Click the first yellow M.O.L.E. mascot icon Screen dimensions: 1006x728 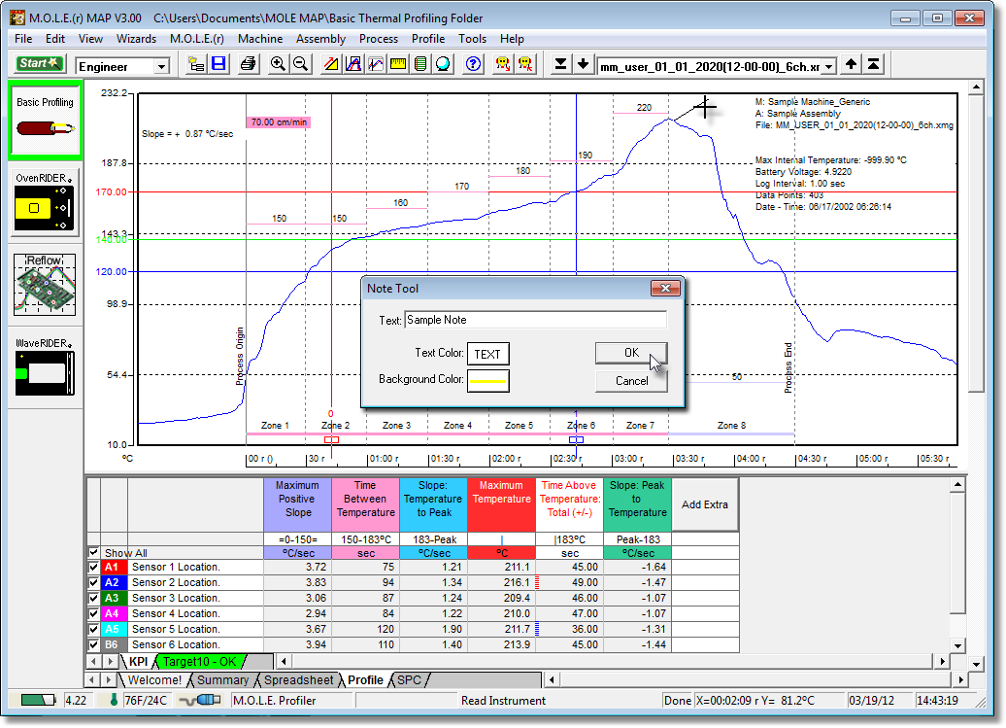tap(503, 64)
